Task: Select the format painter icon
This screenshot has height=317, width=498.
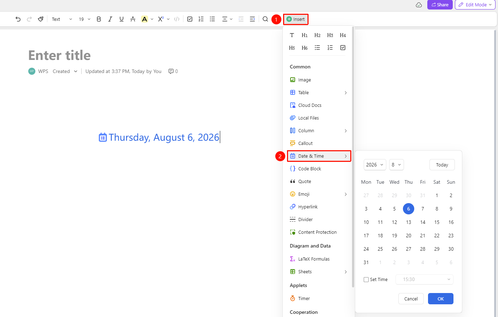Action: click(x=41, y=19)
